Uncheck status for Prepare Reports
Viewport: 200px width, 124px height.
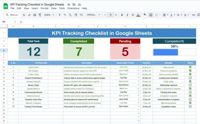(x=190, y=81)
